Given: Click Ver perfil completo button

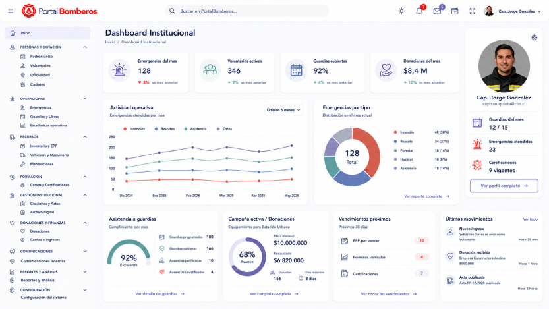Looking at the screenshot, I should [504, 186].
